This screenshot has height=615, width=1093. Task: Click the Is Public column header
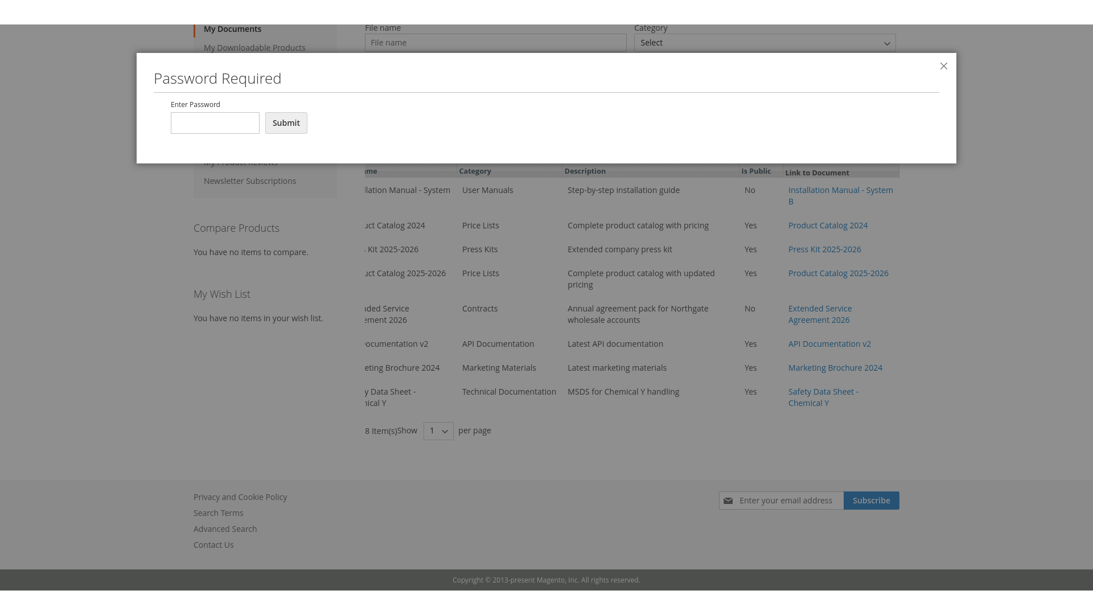coord(756,171)
